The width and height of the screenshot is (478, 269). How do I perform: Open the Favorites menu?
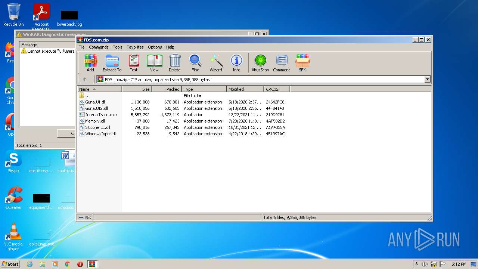tap(135, 47)
